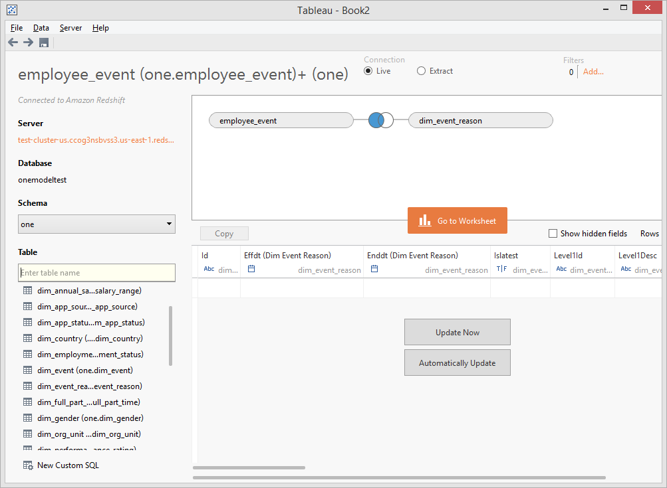Select dim_app_sour..._app_source) in table list
Screen dimensions: 667x488
click(x=88, y=307)
